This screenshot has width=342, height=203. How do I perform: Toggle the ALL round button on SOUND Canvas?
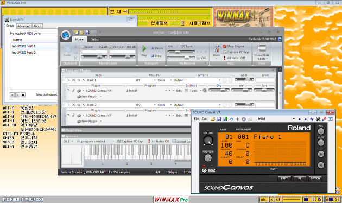[321, 131]
